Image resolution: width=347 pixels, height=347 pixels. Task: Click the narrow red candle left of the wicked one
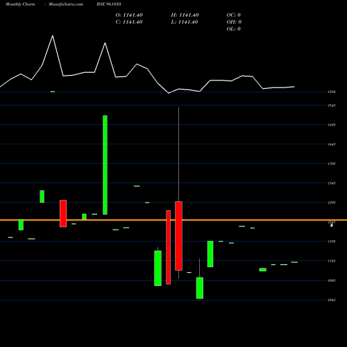(168, 247)
